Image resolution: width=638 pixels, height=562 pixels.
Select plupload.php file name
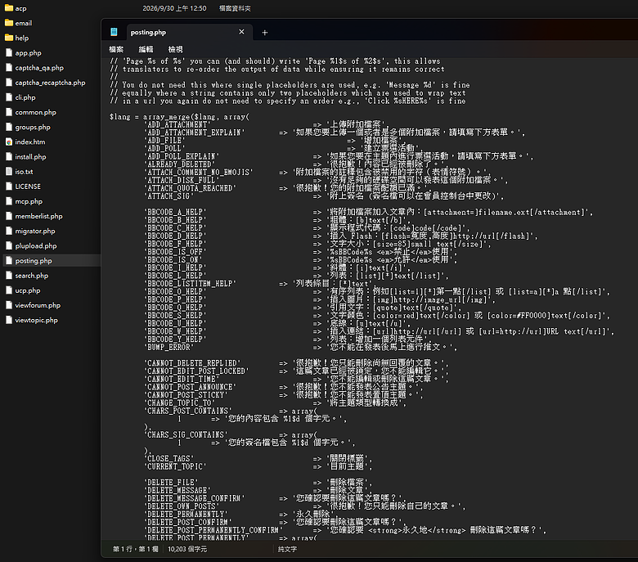[36, 245]
